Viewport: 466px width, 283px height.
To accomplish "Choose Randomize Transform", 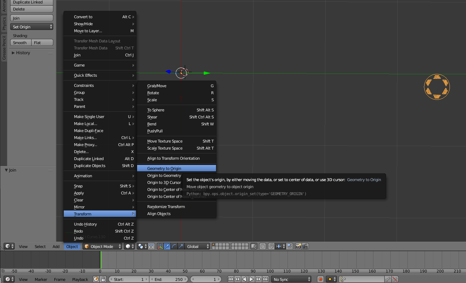I will click(x=176, y=207).
